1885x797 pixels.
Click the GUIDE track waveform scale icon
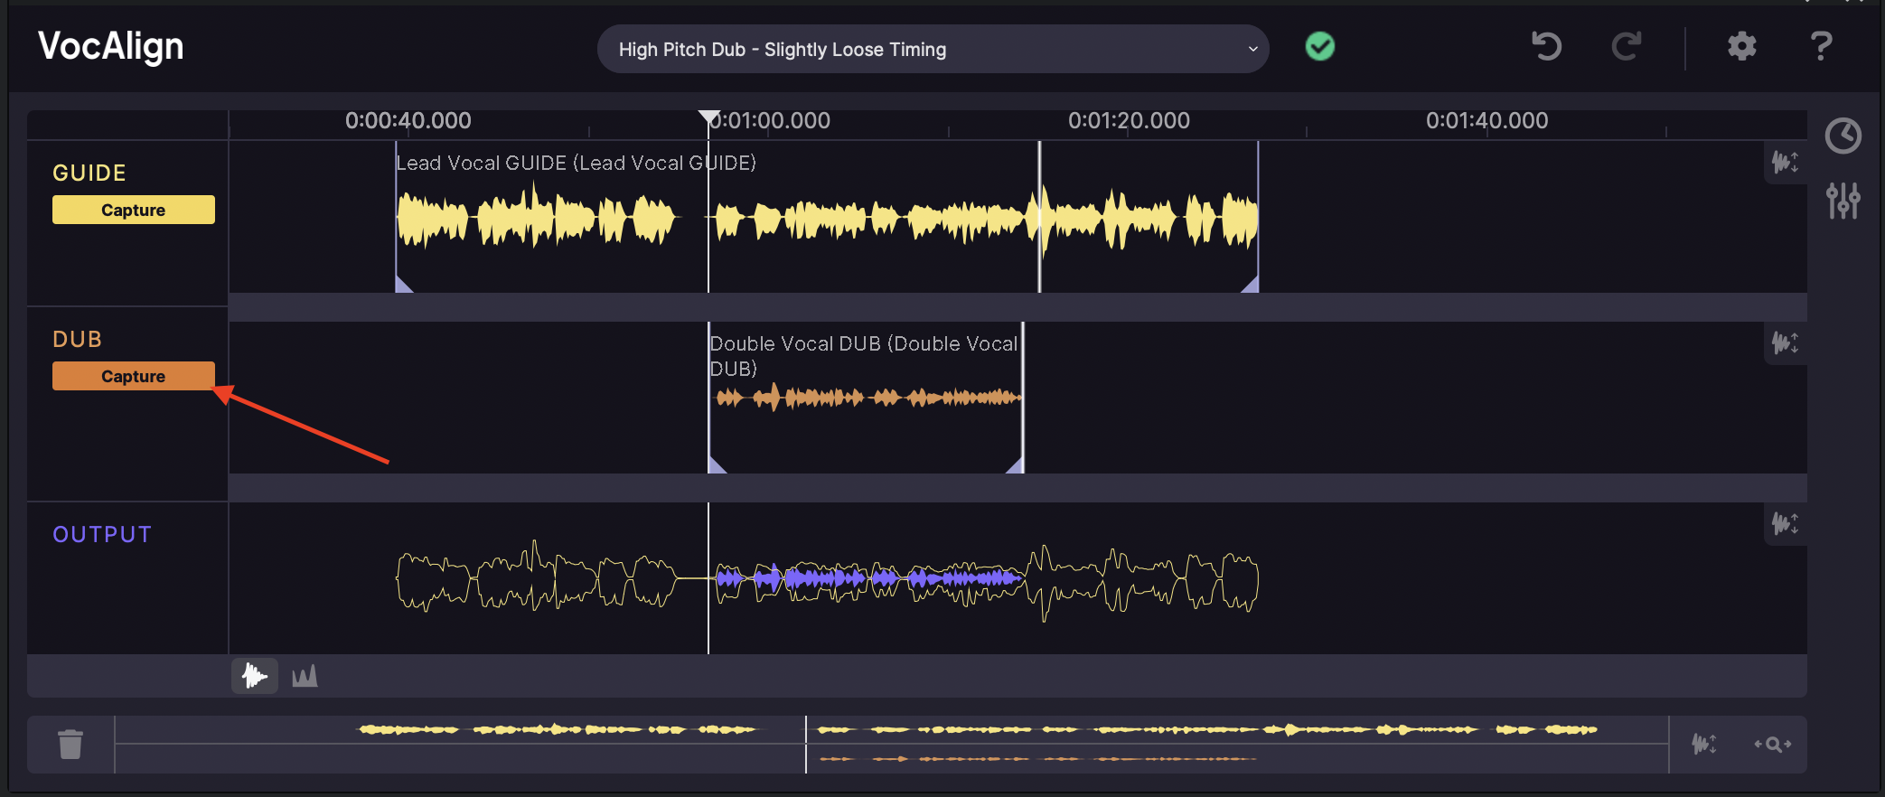(1785, 163)
